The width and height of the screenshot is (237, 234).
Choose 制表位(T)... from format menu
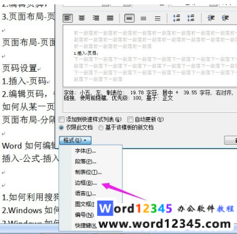coord(88,172)
